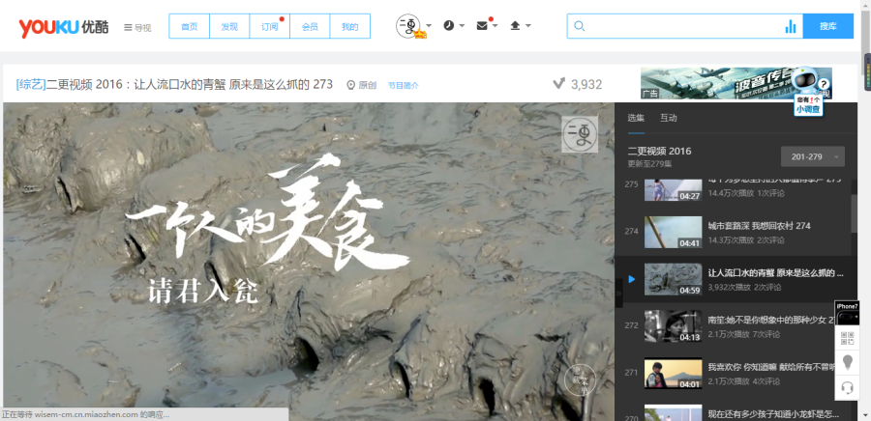
Task: Click the 04:59 mud crab thumbnail
Action: [673, 279]
